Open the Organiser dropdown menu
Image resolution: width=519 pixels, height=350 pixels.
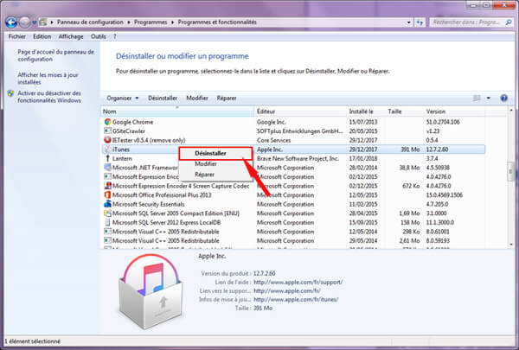point(122,99)
